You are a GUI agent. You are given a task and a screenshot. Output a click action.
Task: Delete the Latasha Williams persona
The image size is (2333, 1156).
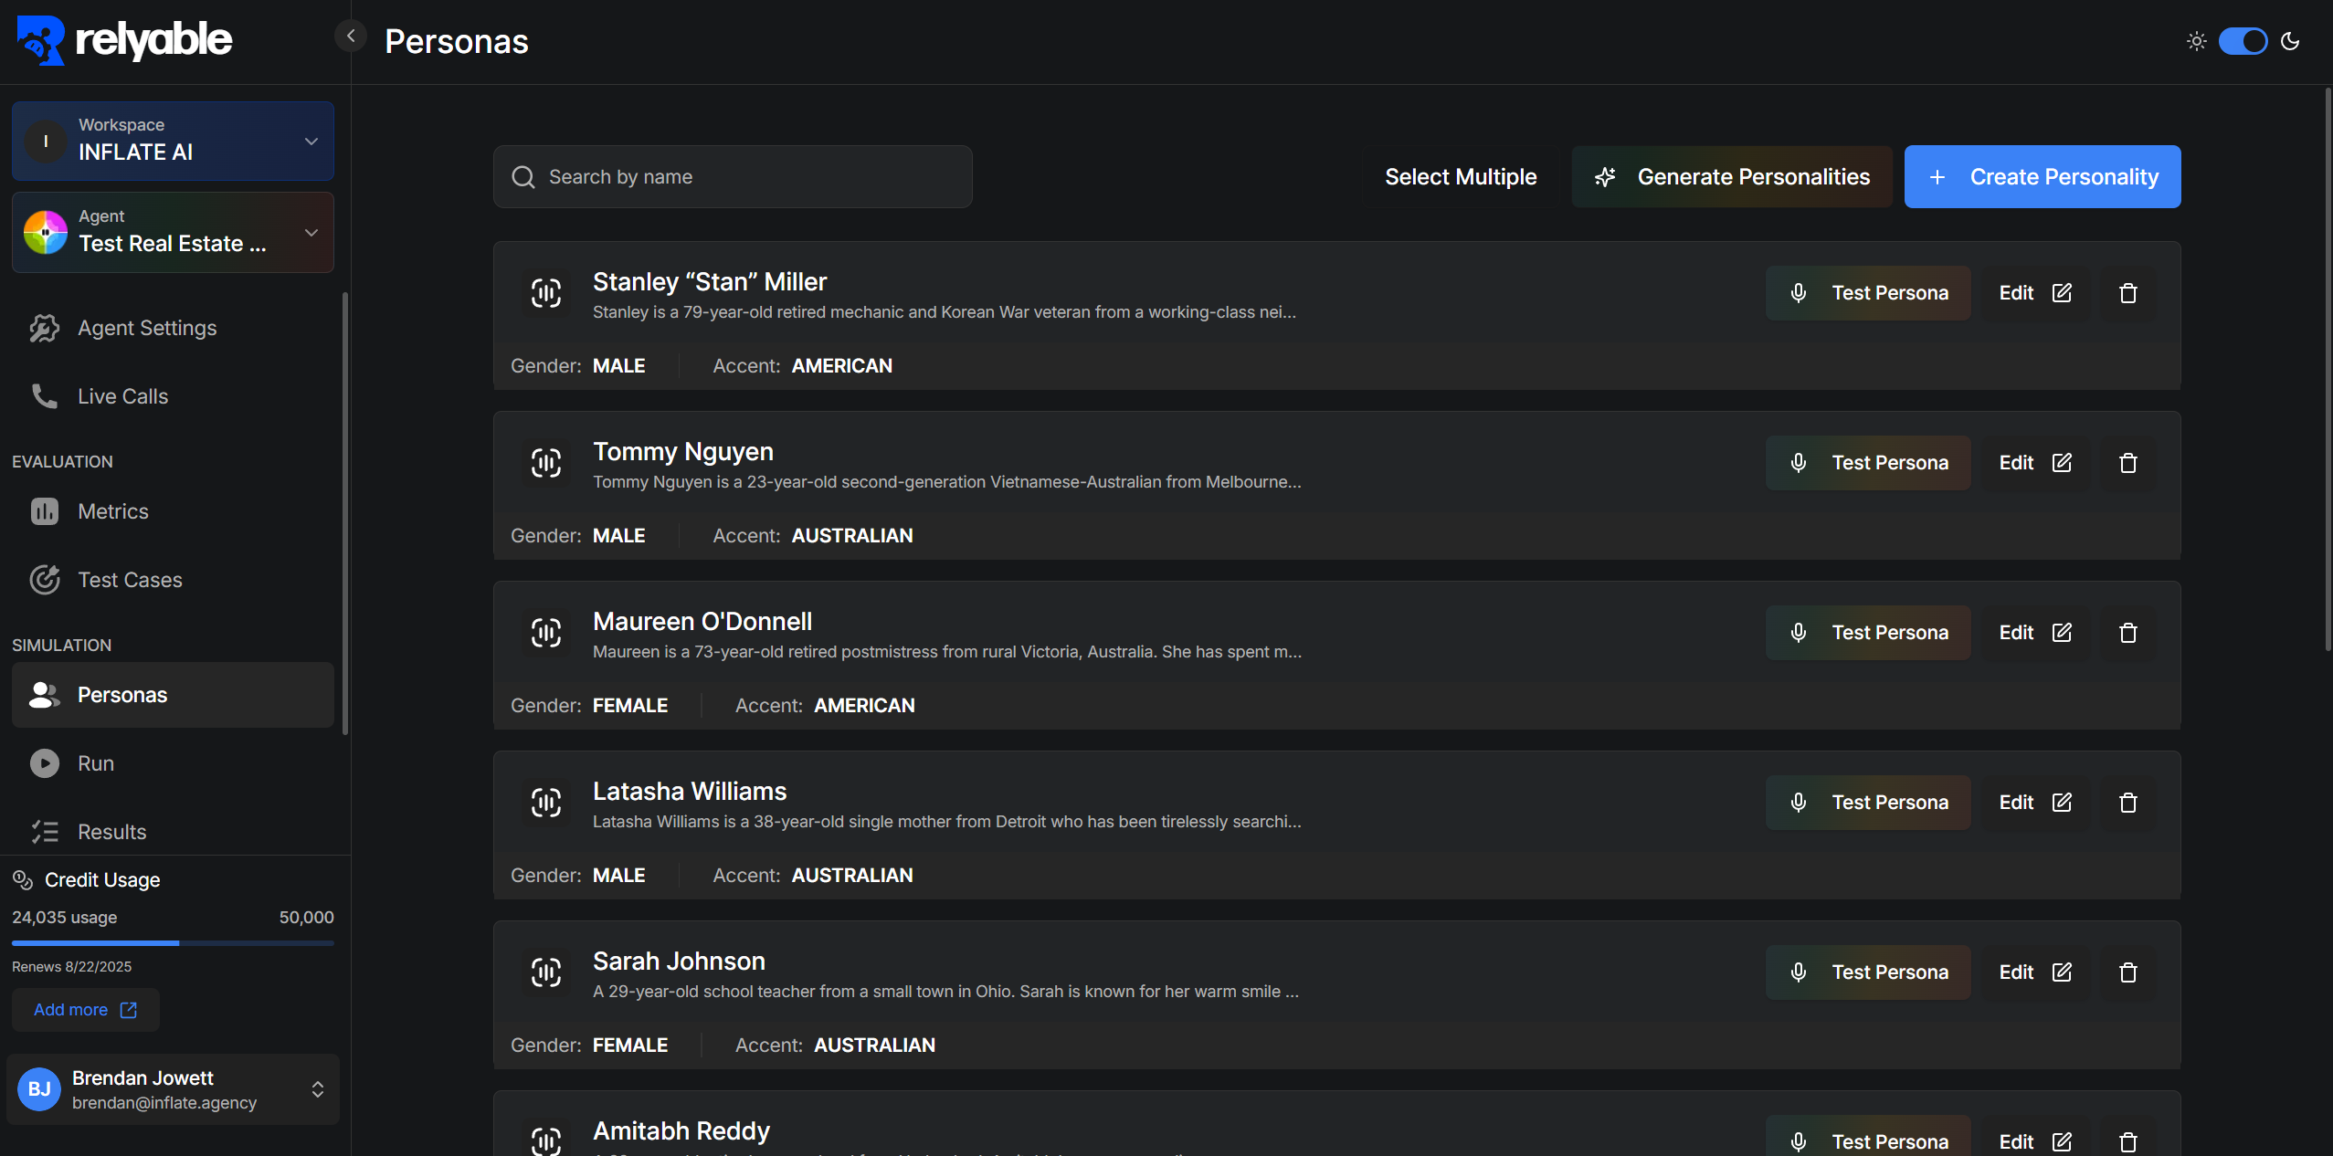[2128, 803]
